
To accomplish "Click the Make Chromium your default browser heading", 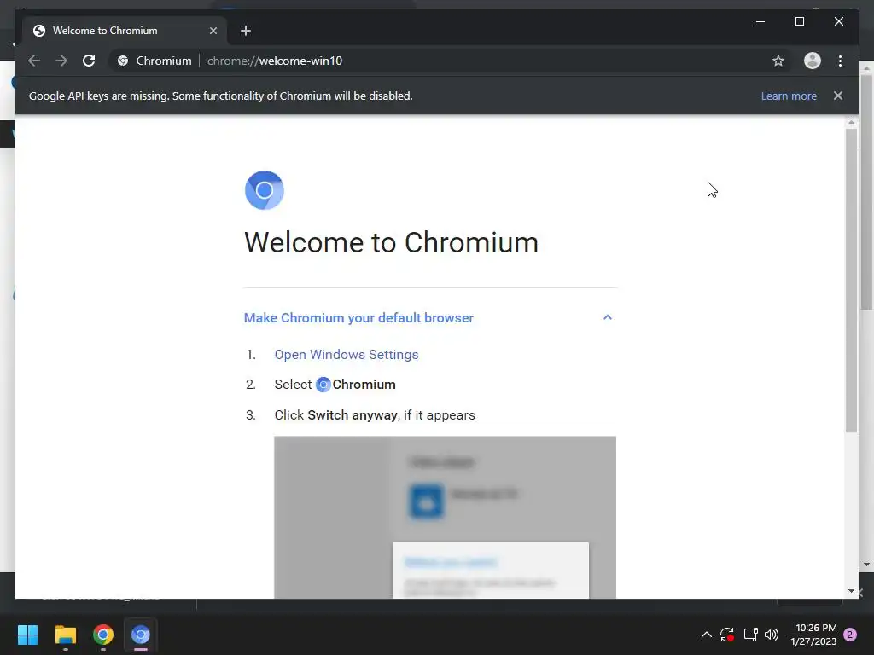I will [x=358, y=317].
